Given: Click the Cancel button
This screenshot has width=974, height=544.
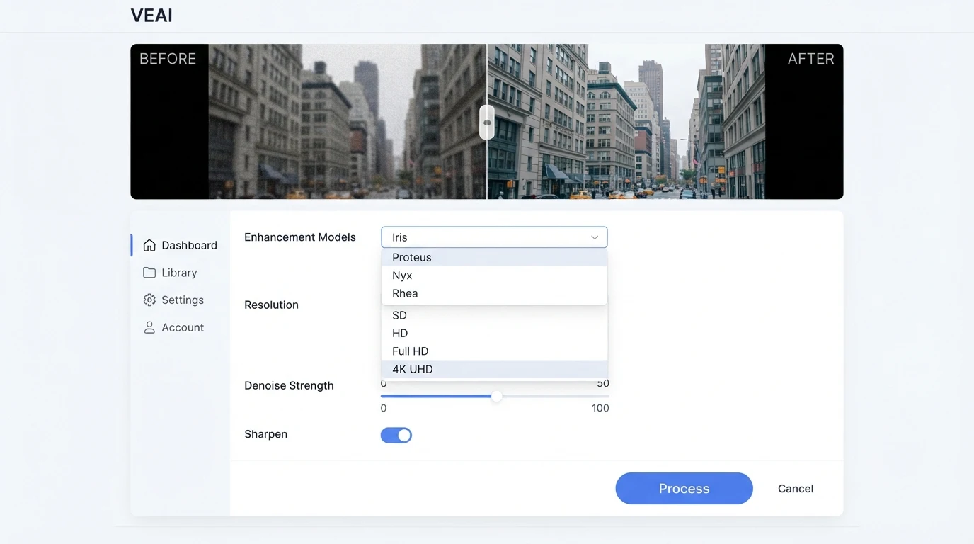Looking at the screenshot, I should tap(796, 488).
